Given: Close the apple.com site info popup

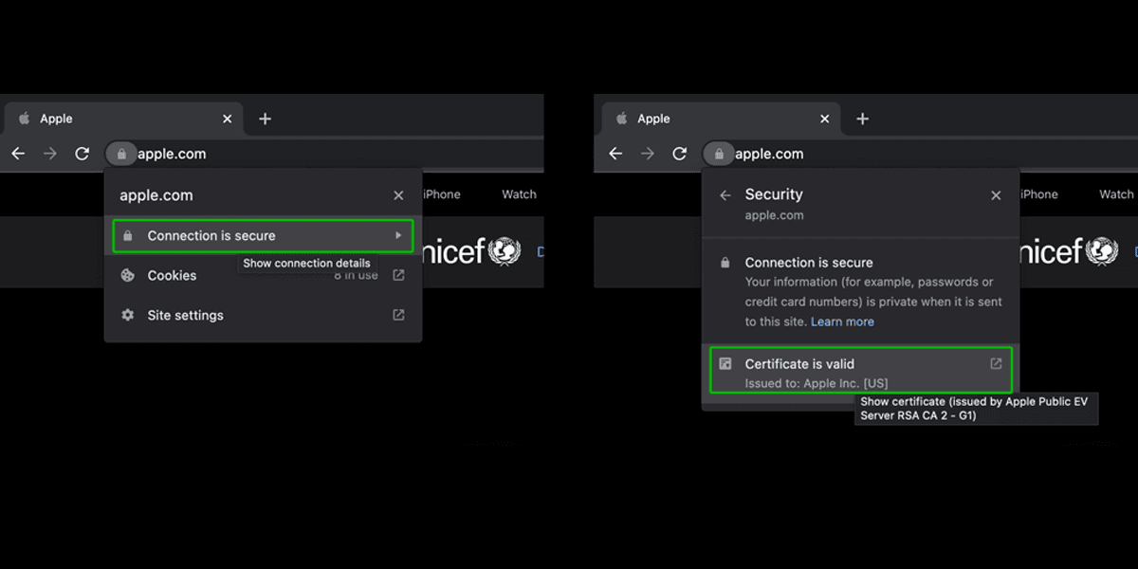Looking at the screenshot, I should (398, 195).
